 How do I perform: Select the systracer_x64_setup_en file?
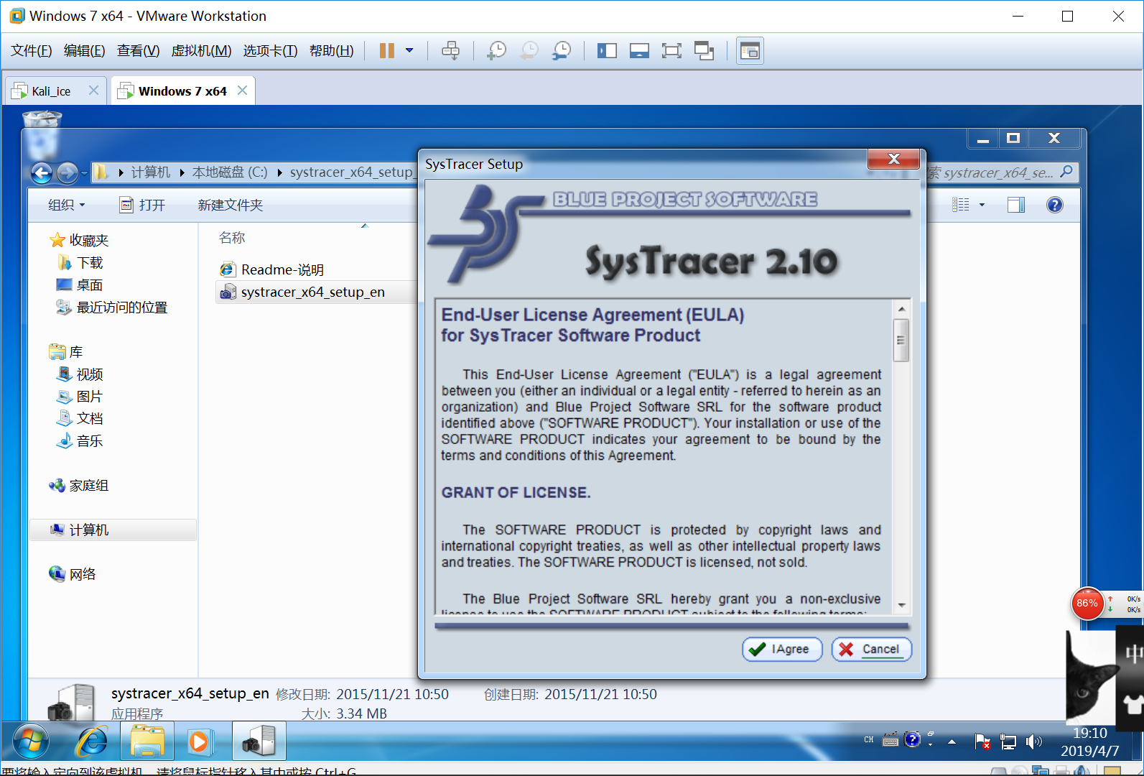pos(302,292)
